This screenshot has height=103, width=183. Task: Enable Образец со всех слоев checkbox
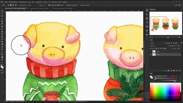65,5
